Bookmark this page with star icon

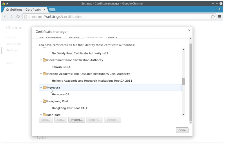213,17
